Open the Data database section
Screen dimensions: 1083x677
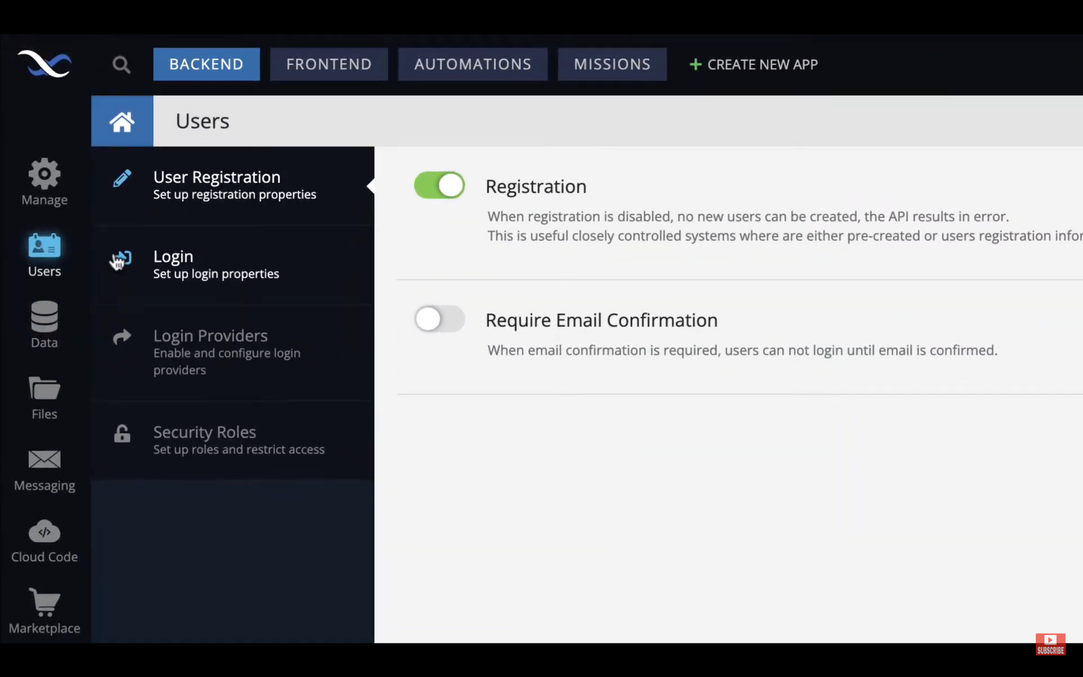tap(44, 324)
